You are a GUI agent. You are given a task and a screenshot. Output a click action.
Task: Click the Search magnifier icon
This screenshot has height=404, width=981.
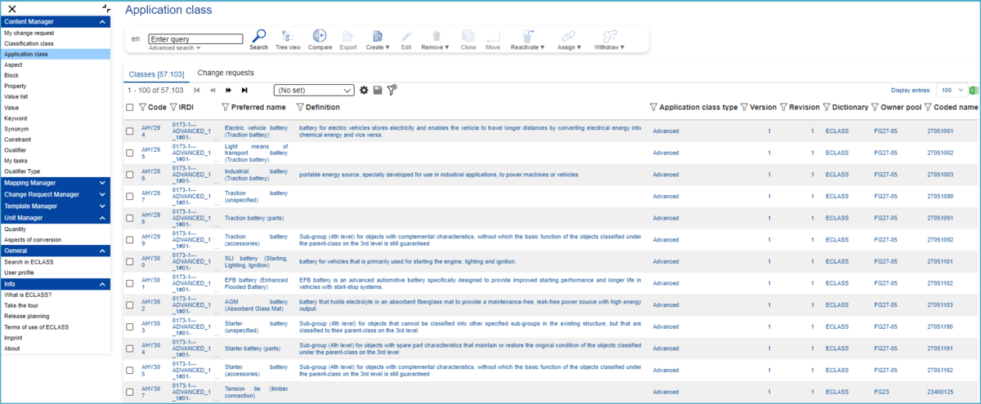point(258,37)
